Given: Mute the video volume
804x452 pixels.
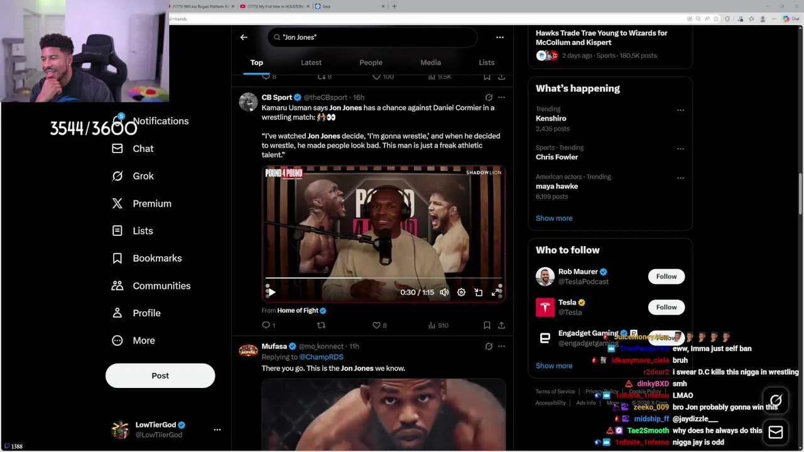Looking at the screenshot, I should (444, 293).
